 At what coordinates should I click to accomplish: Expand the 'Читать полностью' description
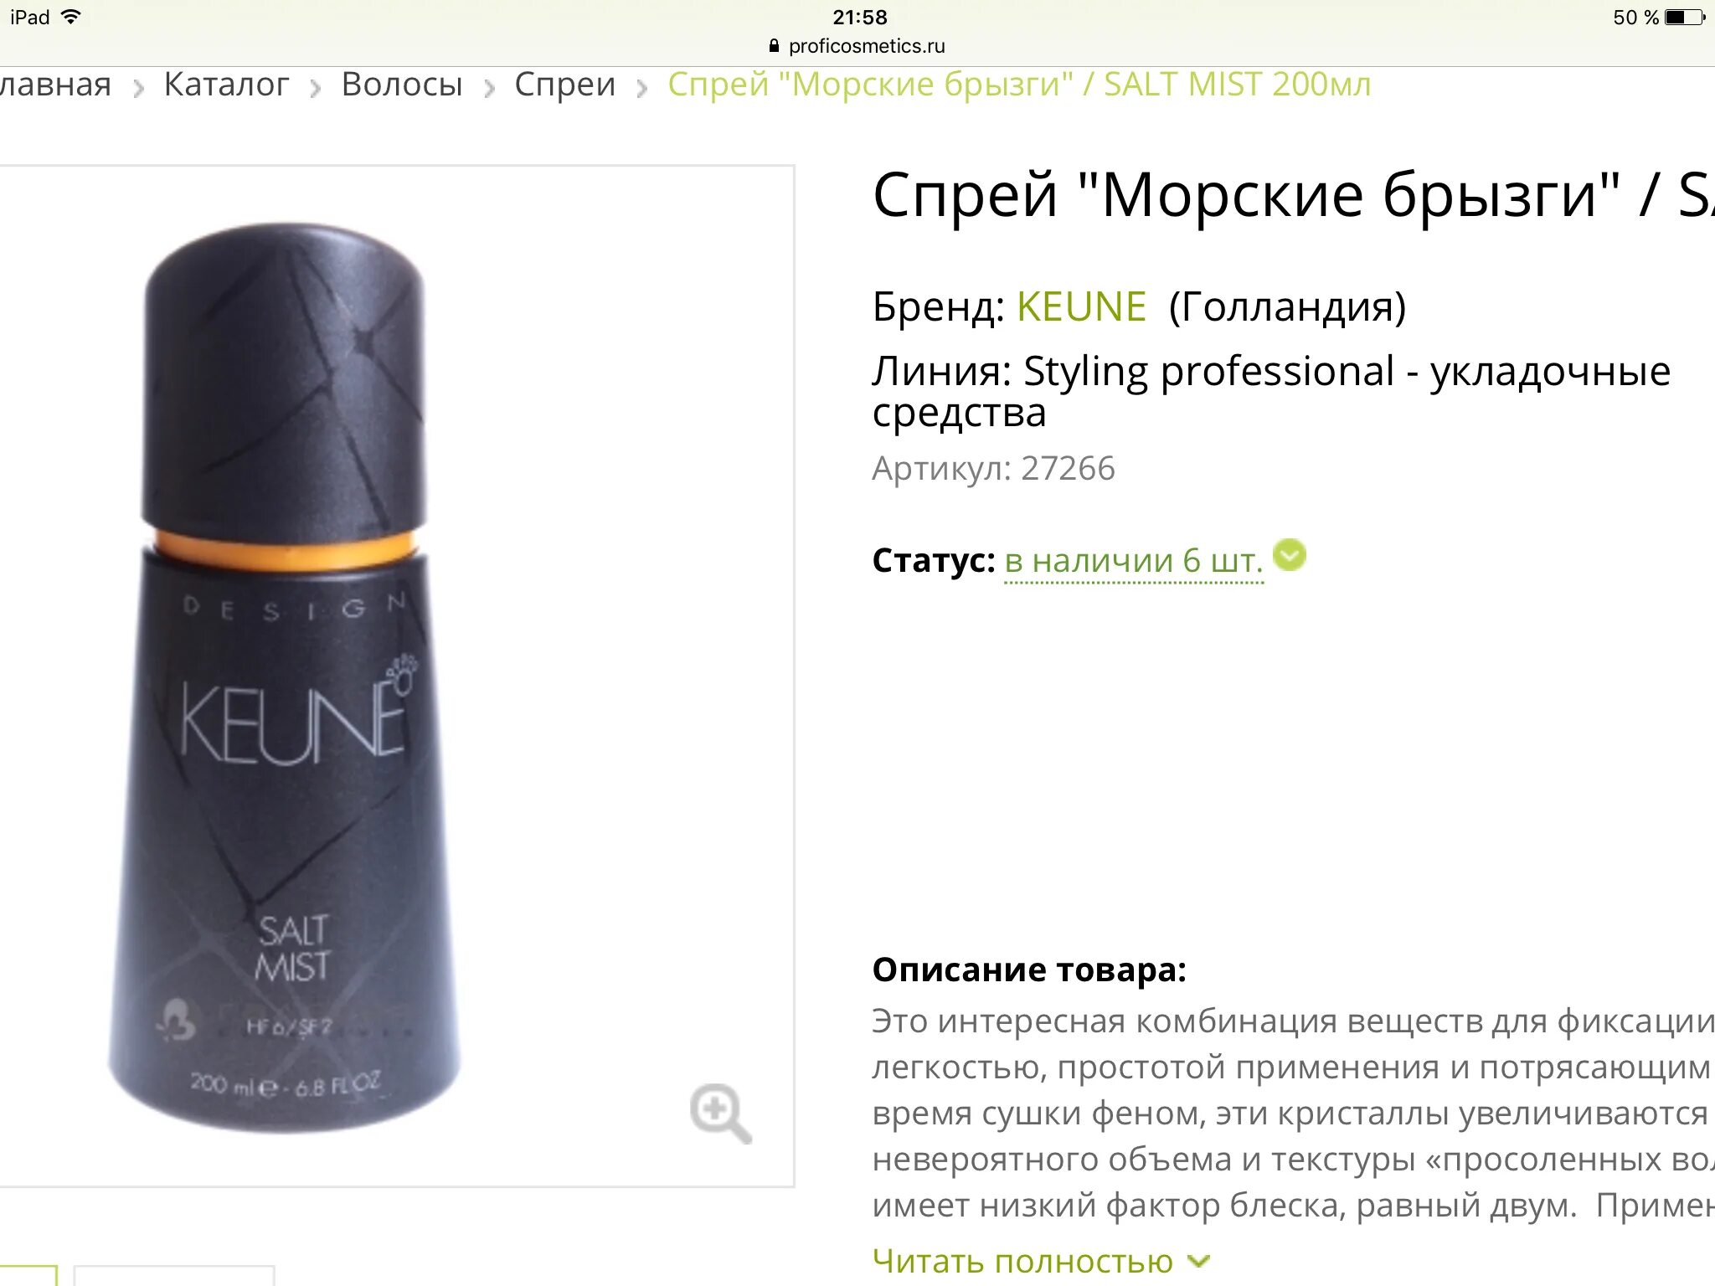coord(1022,1261)
